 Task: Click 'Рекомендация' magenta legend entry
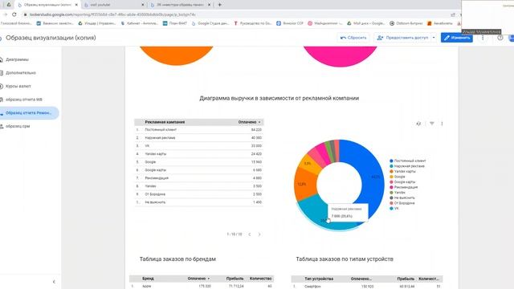point(403,187)
